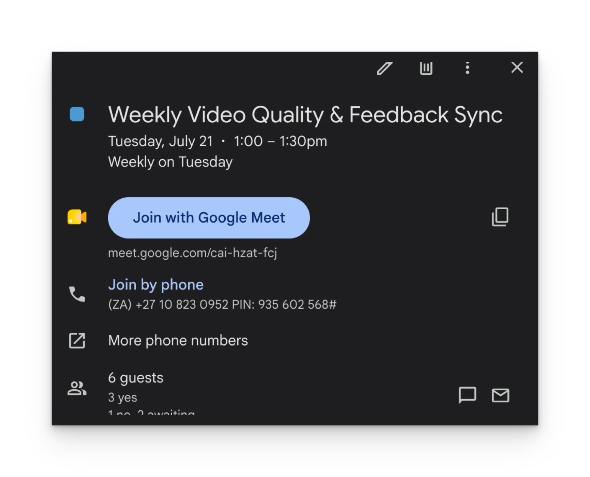Chat with guests via speech bubble icon

click(x=467, y=395)
